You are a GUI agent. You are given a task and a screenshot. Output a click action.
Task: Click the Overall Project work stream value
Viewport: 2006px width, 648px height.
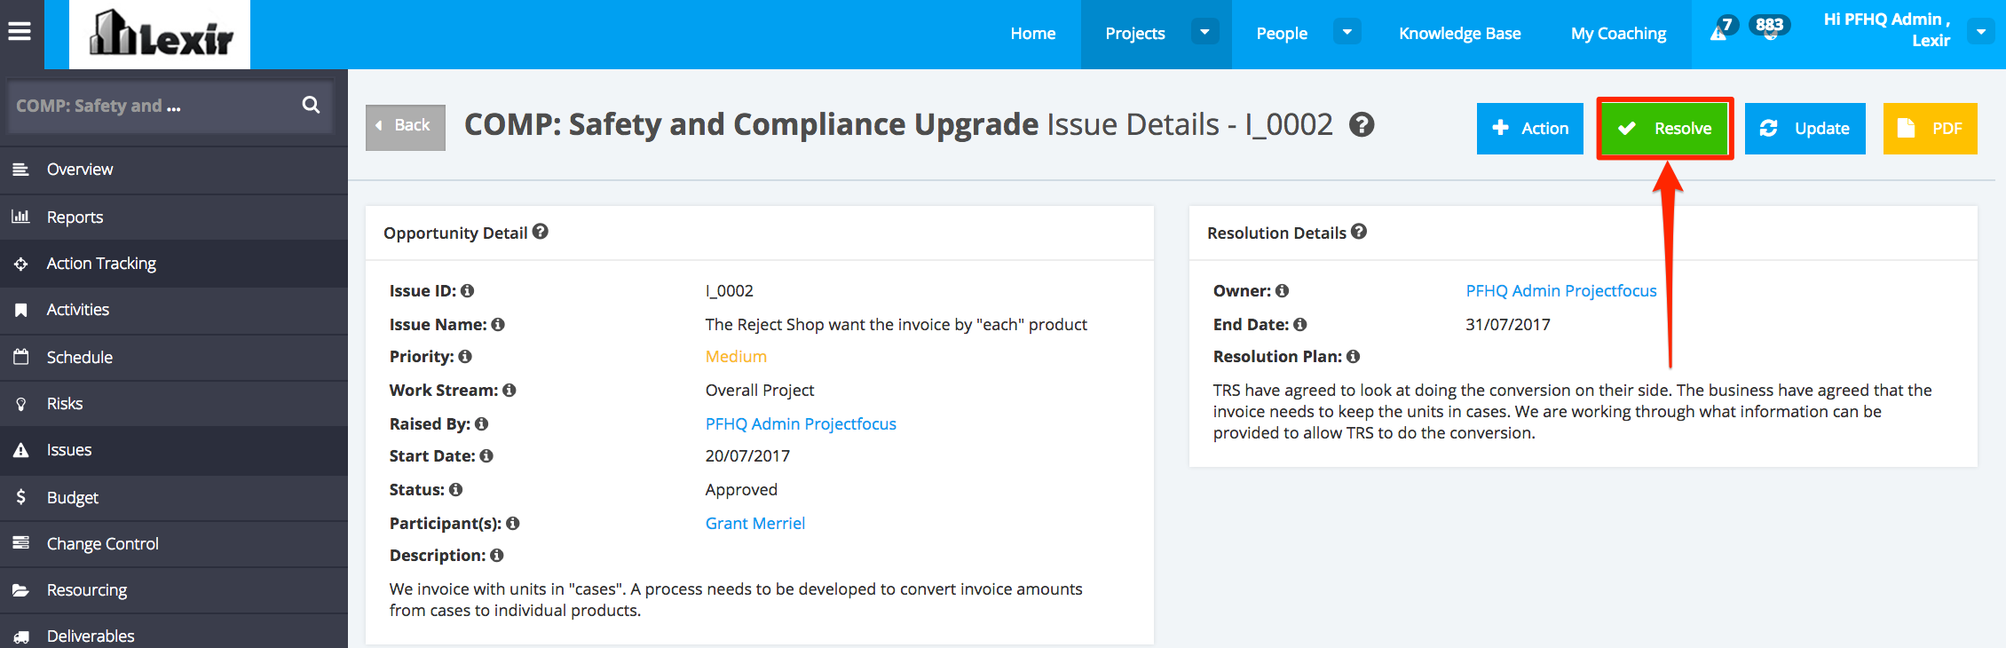pyautogui.click(x=760, y=391)
